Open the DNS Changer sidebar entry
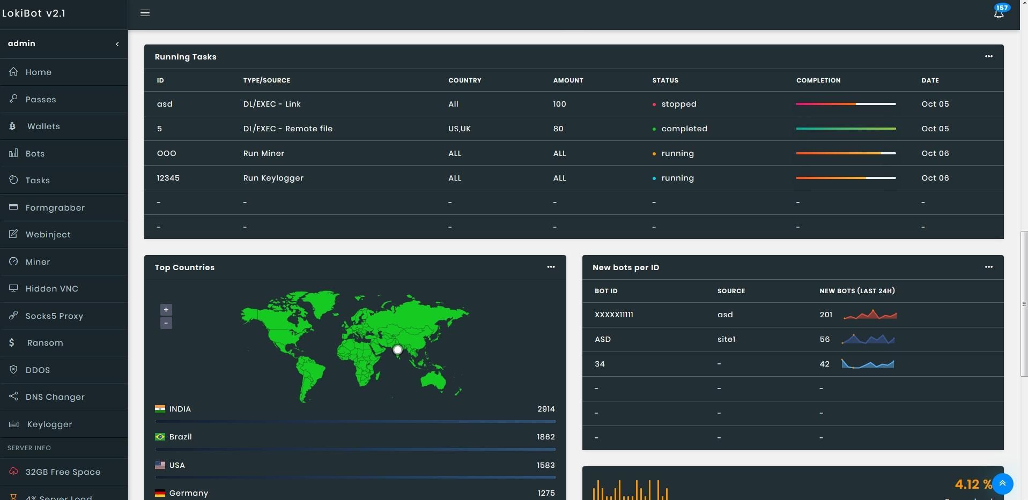This screenshot has width=1028, height=500. (55, 397)
